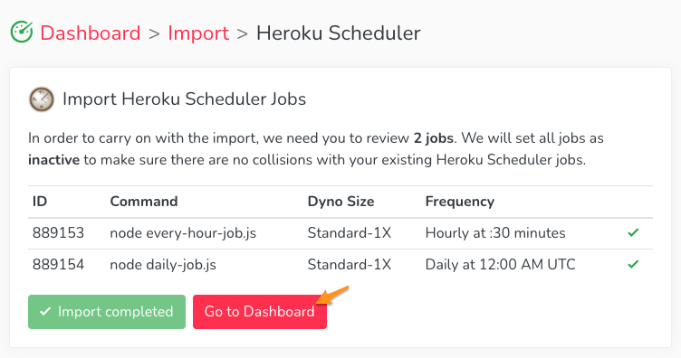Viewport: 681px width, 358px height.
Task: Click the node every-hour-job.js command
Action: [x=183, y=233]
